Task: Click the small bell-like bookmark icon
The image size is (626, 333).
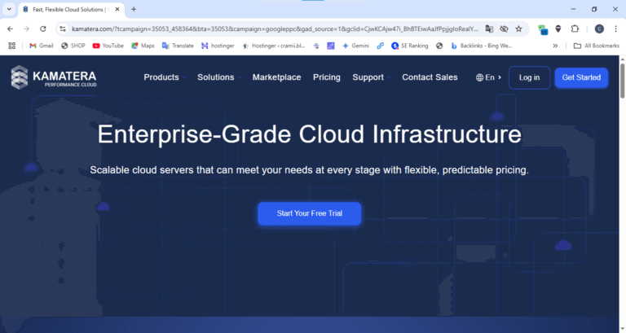Action: pos(316,46)
